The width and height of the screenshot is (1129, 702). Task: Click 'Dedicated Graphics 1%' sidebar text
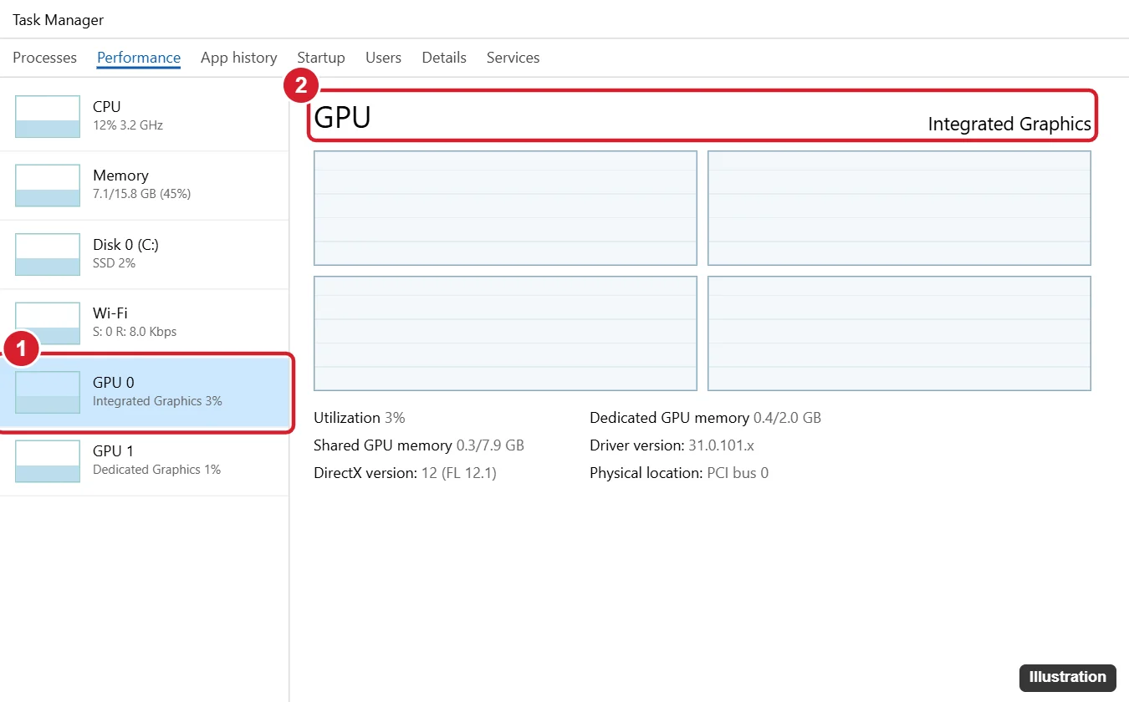tap(156, 470)
